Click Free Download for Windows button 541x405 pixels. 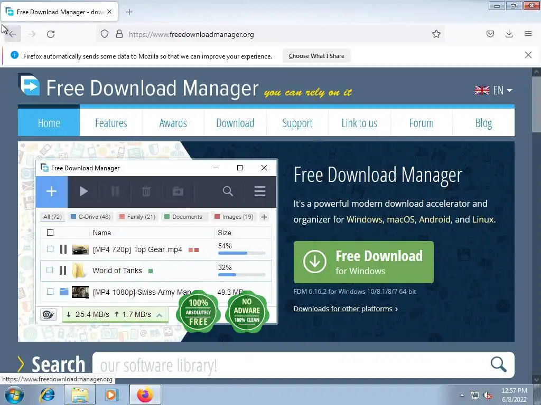click(x=363, y=262)
